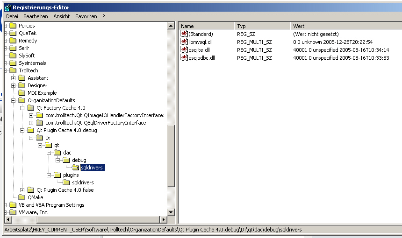The width and height of the screenshot is (402, 238).
Task: Select the sqldrivers key under plugins
Action: pyautogui.click(x=83, y=182)
